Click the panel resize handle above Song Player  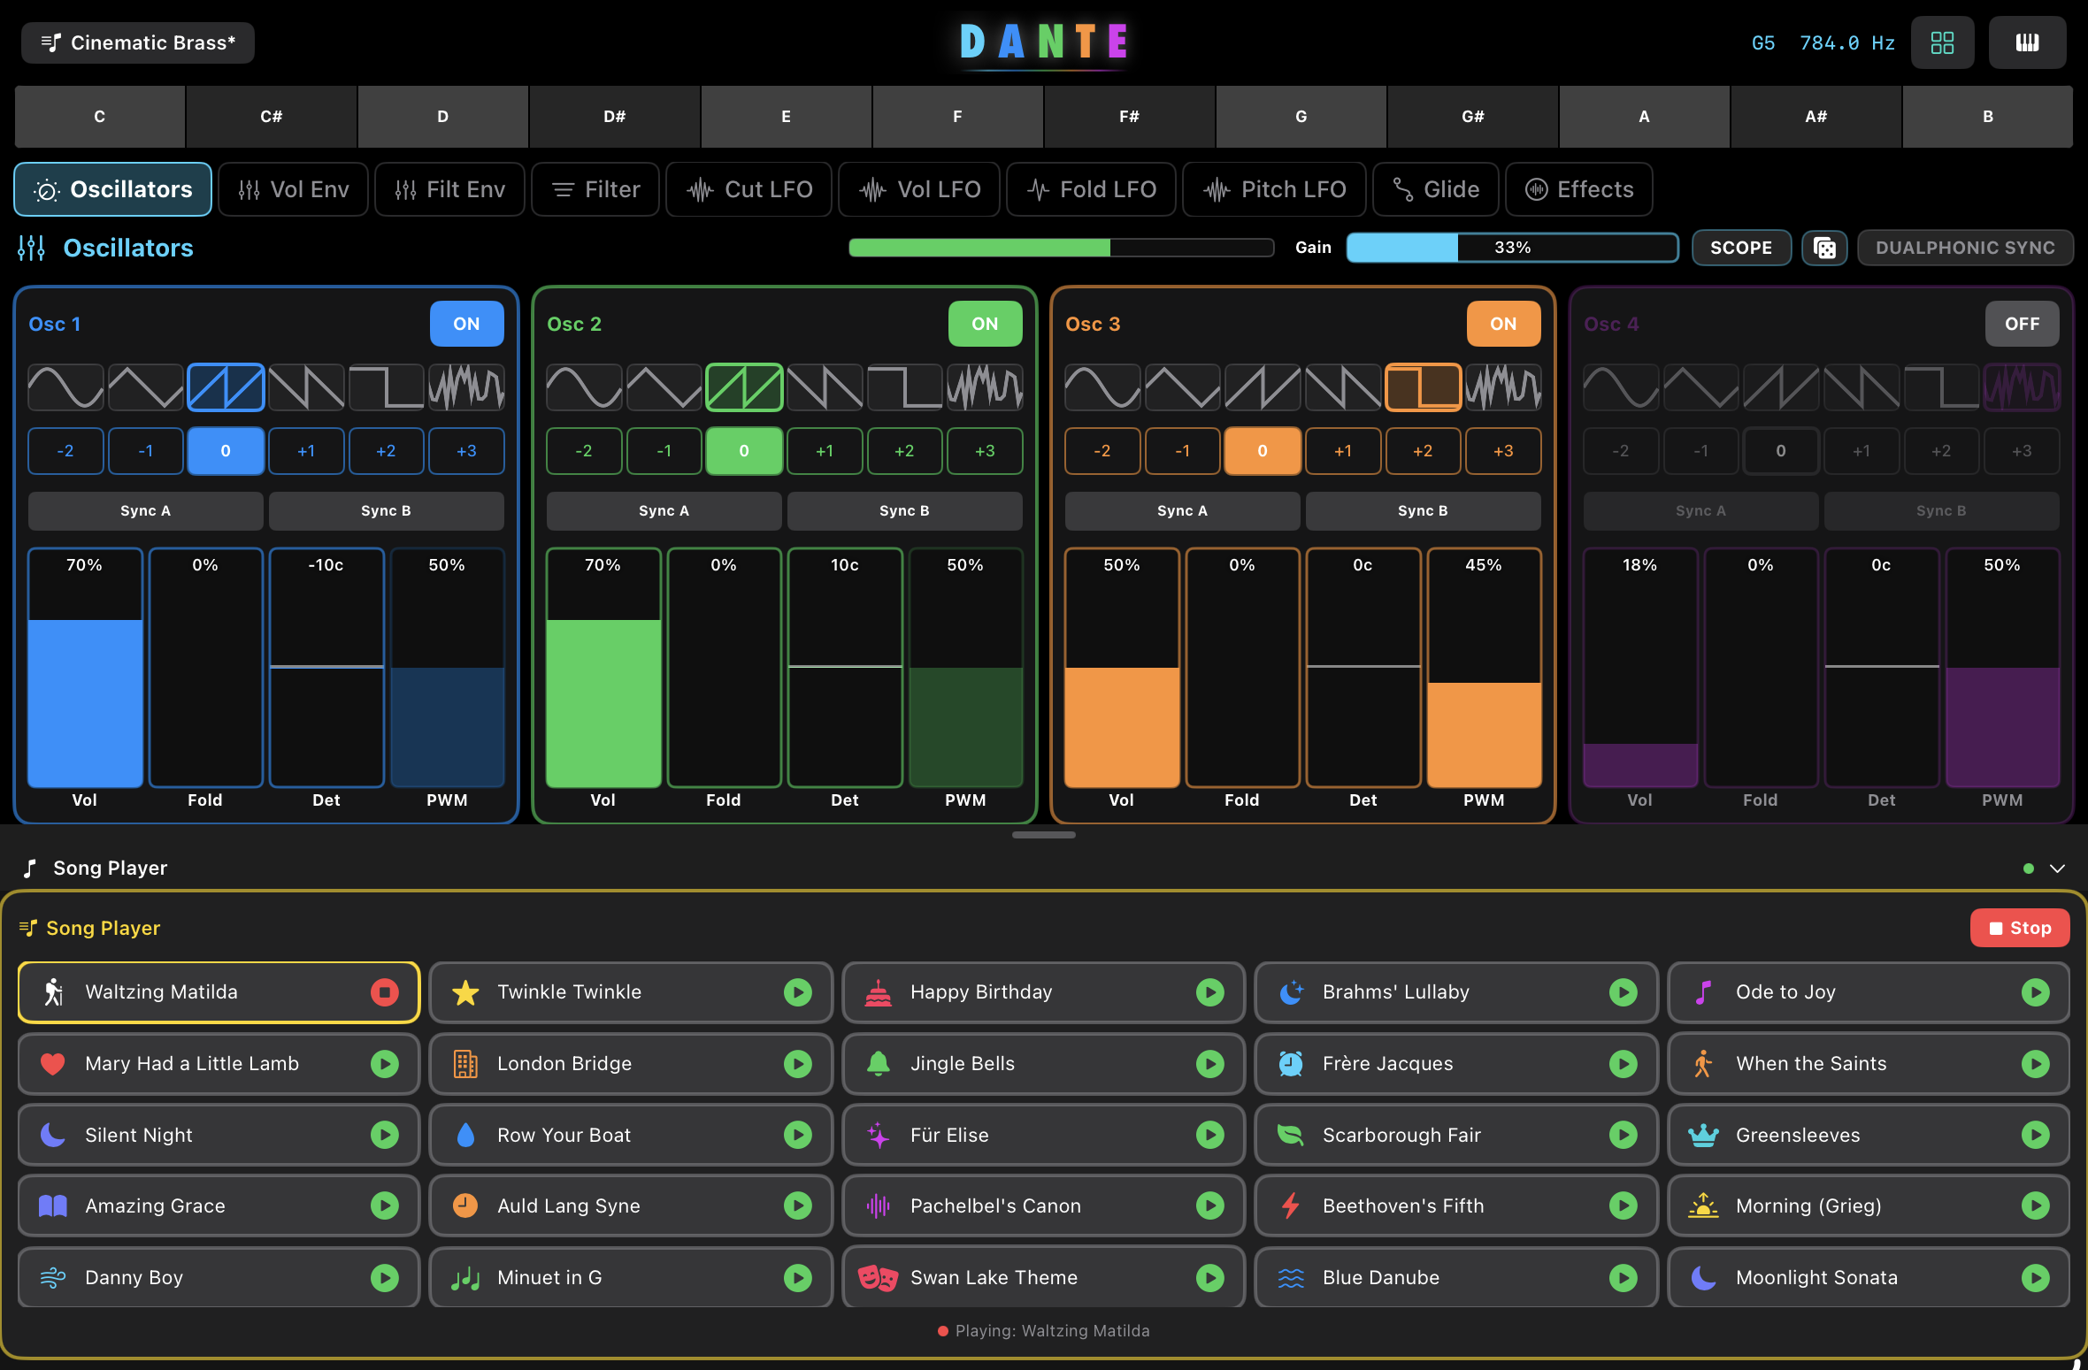pos(1044,834)
